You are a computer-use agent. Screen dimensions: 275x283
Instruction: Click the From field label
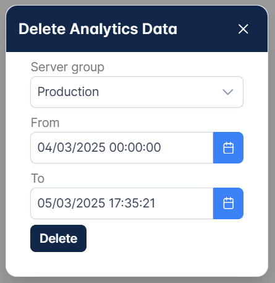coord(45,123)
